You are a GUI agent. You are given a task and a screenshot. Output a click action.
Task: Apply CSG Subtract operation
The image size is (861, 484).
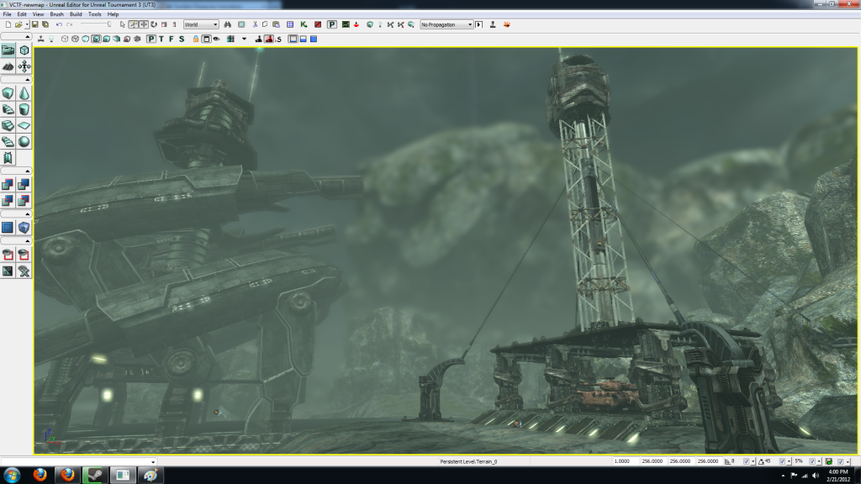click(24, 184)
